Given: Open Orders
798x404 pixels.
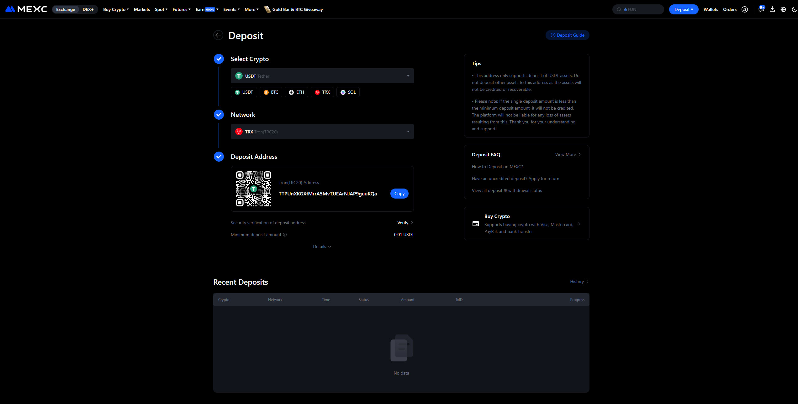Looking at the screenshot, I should click(730, 9).
